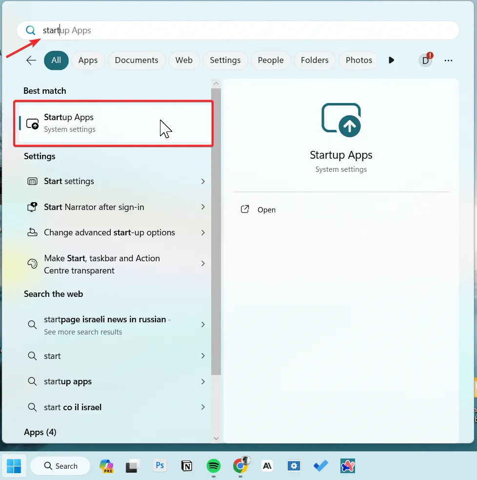477x480 pixels.
Task: Open the Windows Start button on taskbar
Action: pyautogui.click(x=14, y=466)
